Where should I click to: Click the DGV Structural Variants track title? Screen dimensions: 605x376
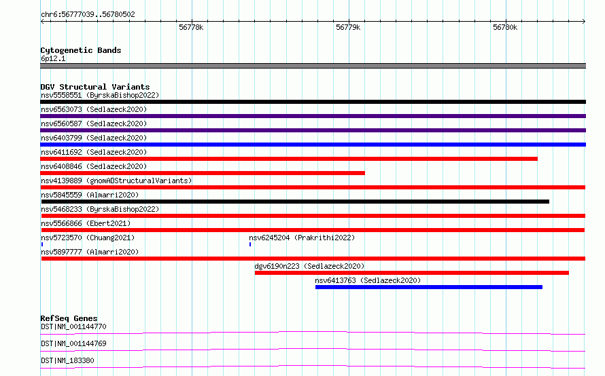coord(95,87)
